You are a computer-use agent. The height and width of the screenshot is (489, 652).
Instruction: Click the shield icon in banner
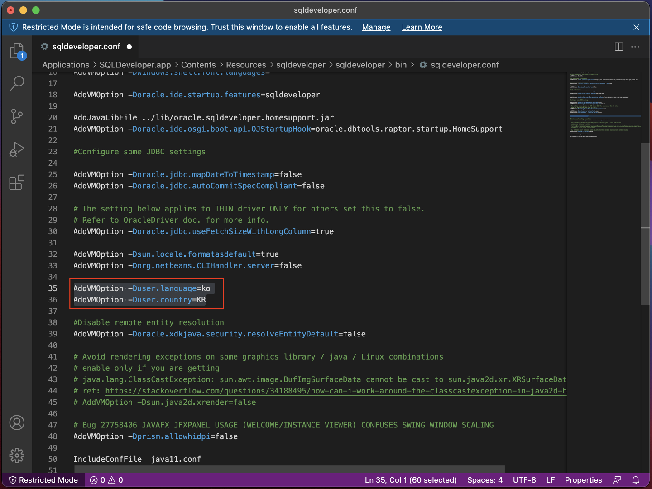point(14,27)
